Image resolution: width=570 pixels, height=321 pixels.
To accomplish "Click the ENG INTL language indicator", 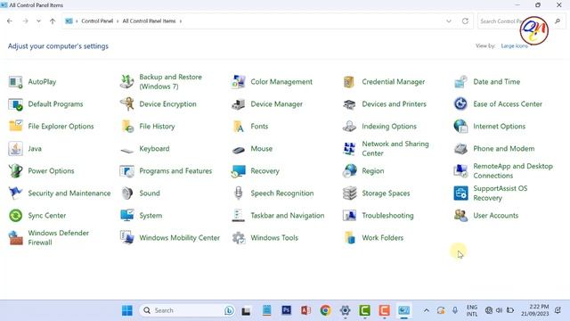I will point(472,310).
